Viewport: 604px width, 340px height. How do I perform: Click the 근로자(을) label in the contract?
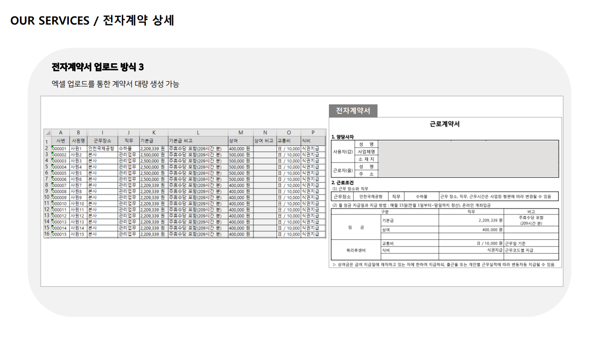coord(343,170)
